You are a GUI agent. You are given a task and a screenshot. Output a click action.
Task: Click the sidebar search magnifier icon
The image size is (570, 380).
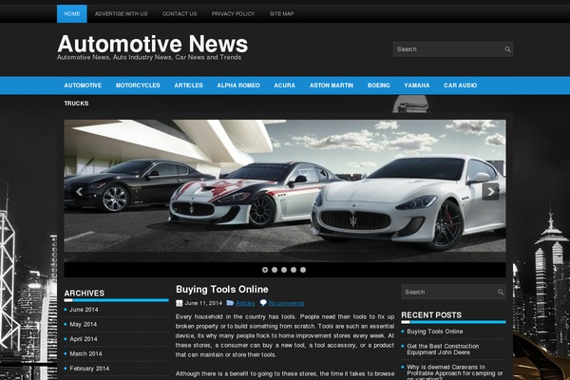pos(501,292)
